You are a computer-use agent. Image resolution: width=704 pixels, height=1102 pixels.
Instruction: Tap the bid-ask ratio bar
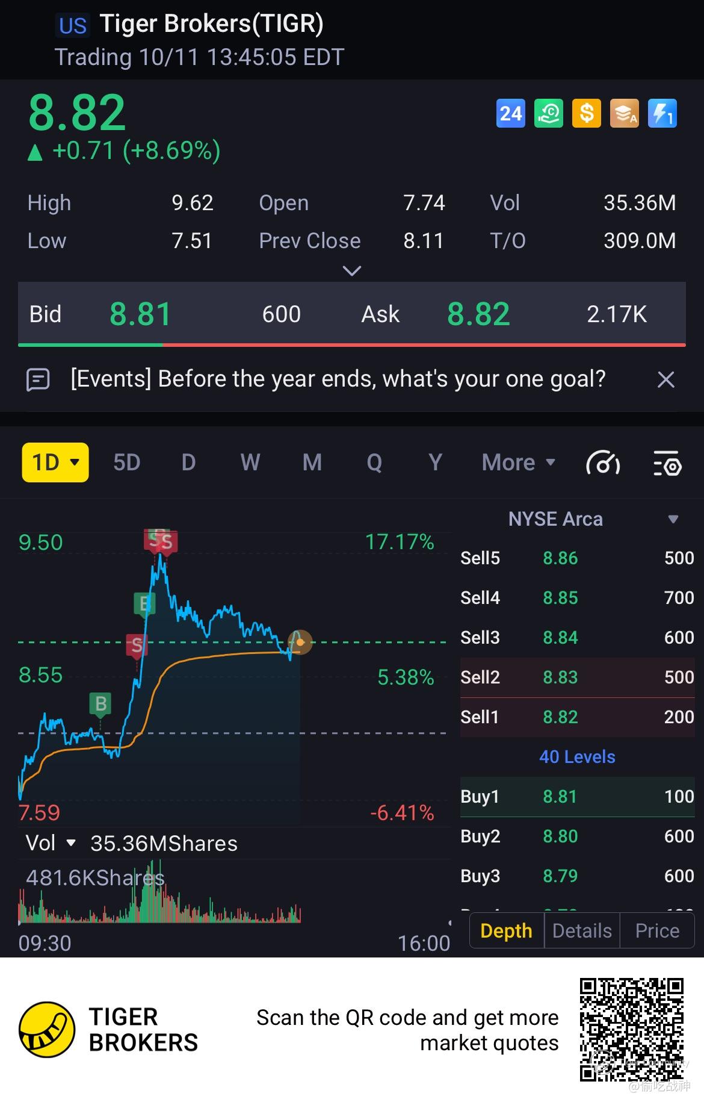352,345
